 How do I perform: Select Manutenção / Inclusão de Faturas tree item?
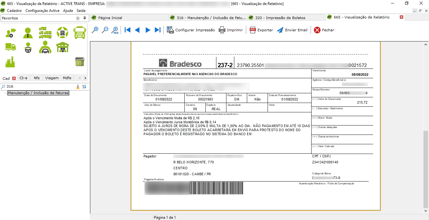(38, 93)
